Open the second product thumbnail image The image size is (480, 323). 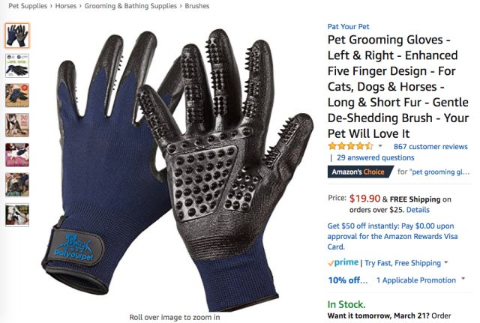pyautogui.click(x=17, y=65)
